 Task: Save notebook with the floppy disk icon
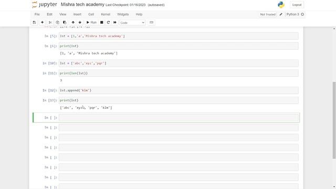click(x=34, y=23)
